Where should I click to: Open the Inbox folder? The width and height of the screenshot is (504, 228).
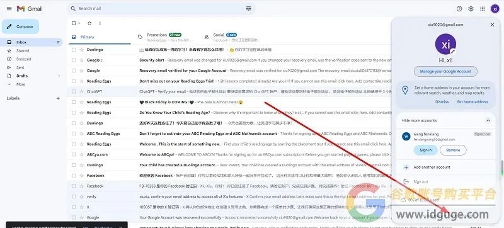(x=31, y=42)
